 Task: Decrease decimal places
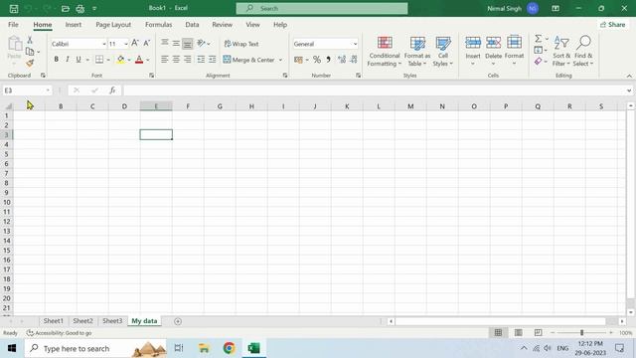pos(354,60)
